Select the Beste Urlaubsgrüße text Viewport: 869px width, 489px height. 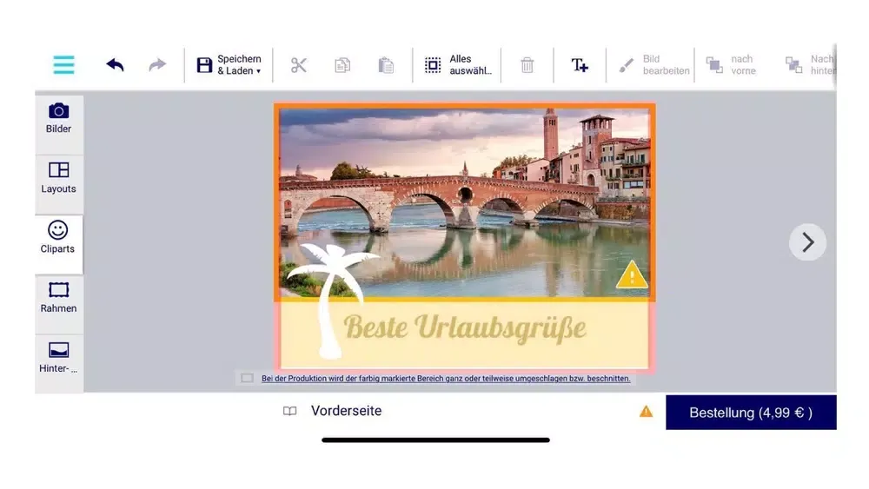464,327
